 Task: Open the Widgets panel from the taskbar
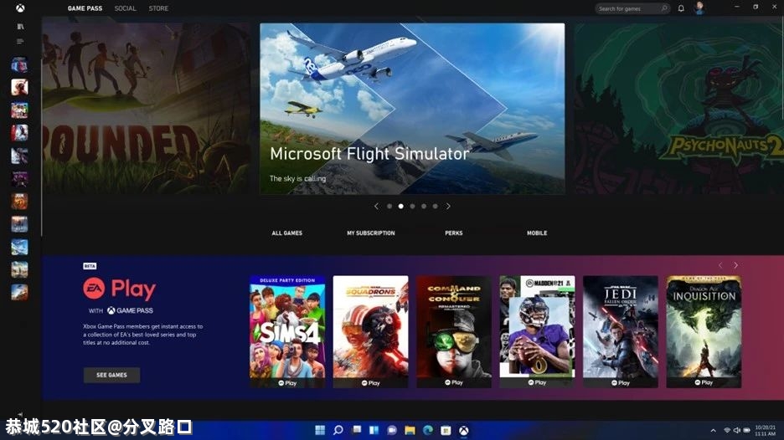tap(374, 430)
